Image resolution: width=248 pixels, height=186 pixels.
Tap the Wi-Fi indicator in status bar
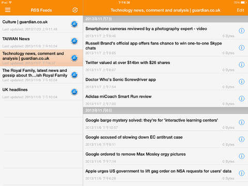[10, 3]
